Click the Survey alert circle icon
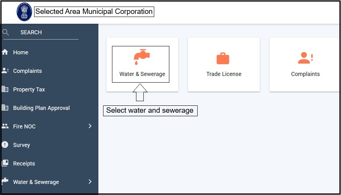Image resolution: width=341 pixels, height=195 pixels. [x=5, y=145]
